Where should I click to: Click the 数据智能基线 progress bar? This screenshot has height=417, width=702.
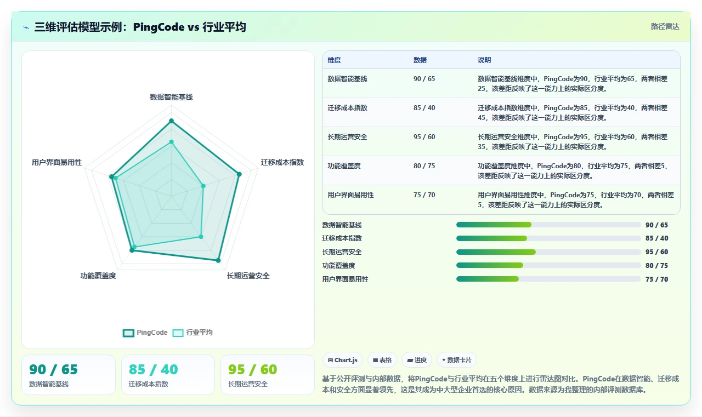[x=548, y=225]
